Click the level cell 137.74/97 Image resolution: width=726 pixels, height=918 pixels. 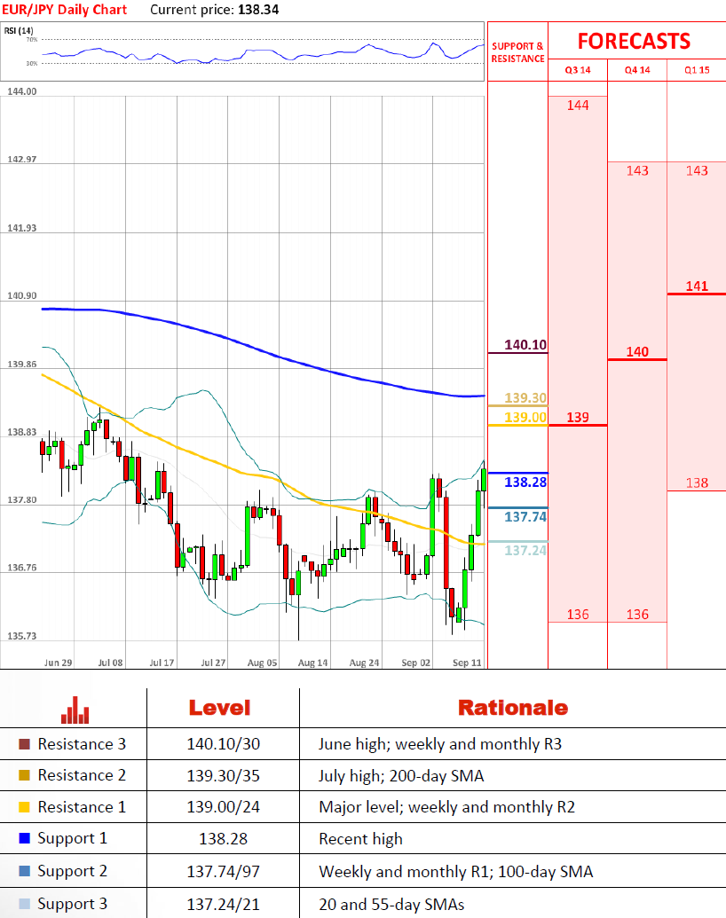point(224,872)
